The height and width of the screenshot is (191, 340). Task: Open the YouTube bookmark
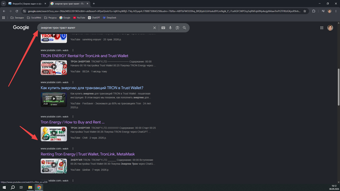(x=79, y=18)
